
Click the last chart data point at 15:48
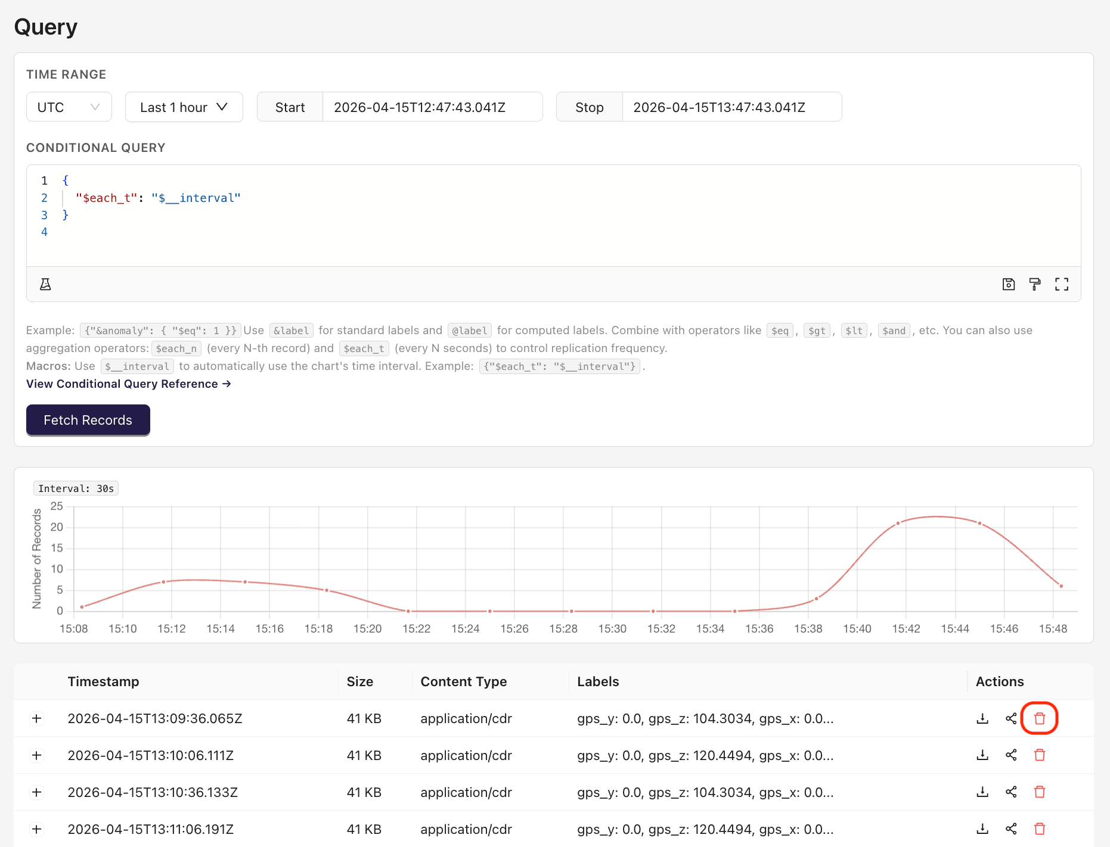pos(1061,586)
